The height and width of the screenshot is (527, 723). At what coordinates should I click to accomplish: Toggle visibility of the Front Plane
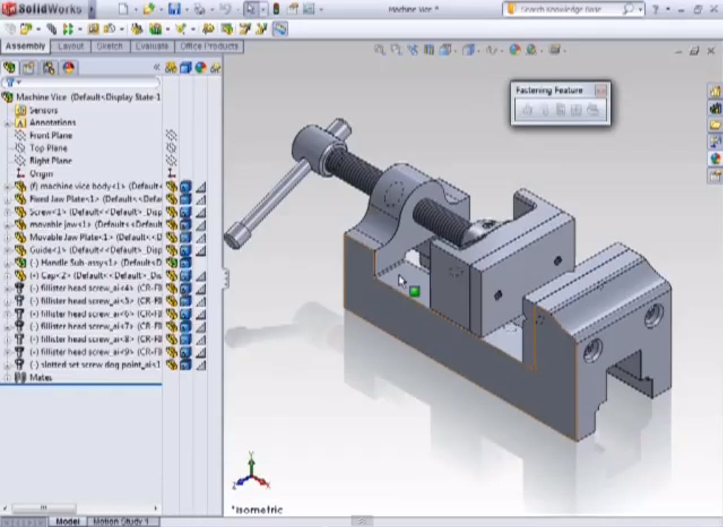pyautogui.click(x=171, y=135)
